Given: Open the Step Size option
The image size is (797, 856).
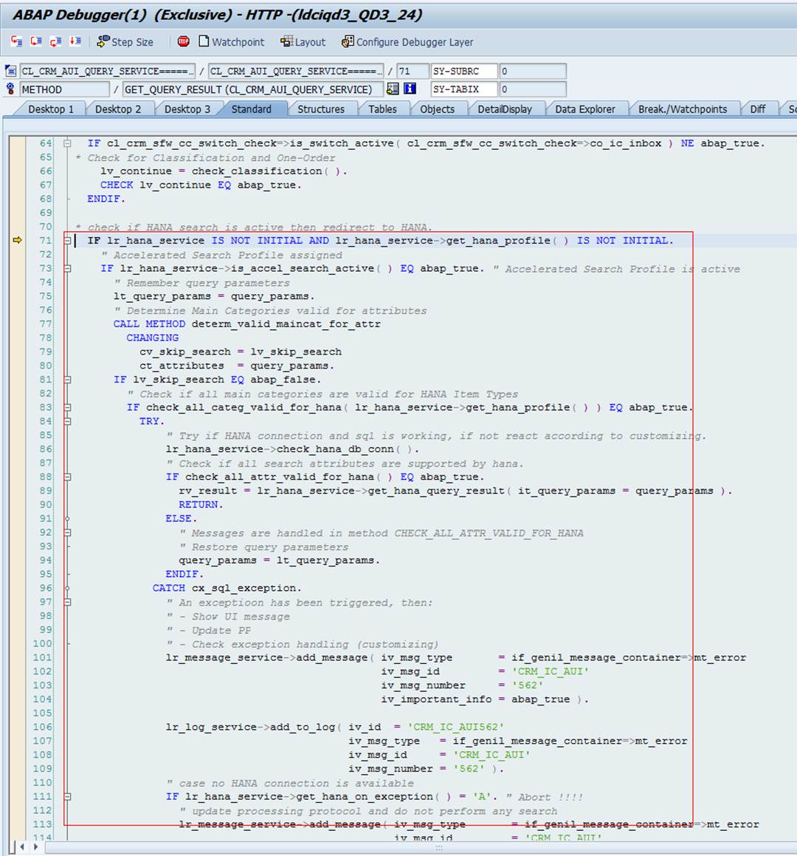Looking at the screenshot, I should 125,42.
